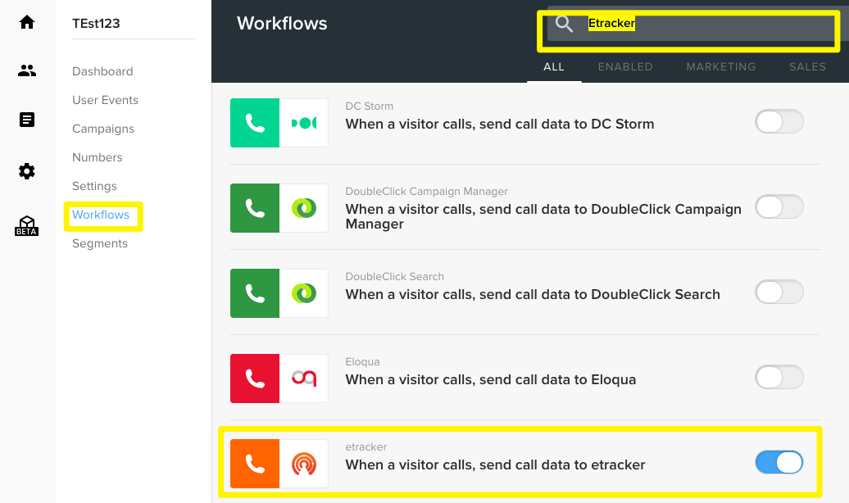Click 'send call data to Eloqua' text

click(x=557, y=379)
